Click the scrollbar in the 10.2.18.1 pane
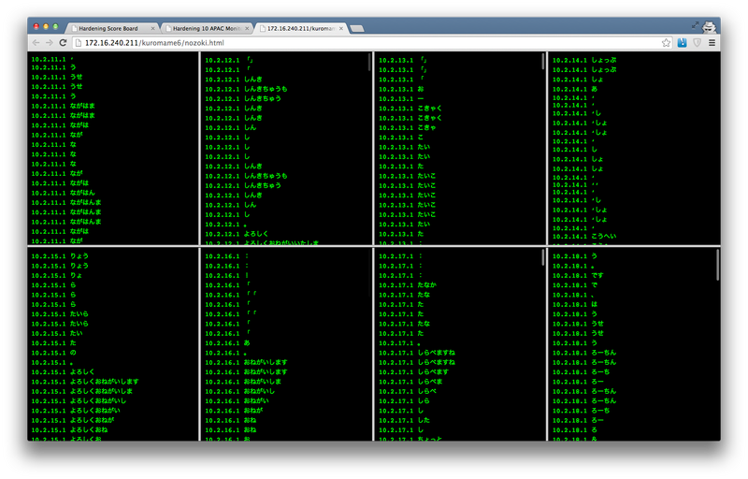 (718, 265)
